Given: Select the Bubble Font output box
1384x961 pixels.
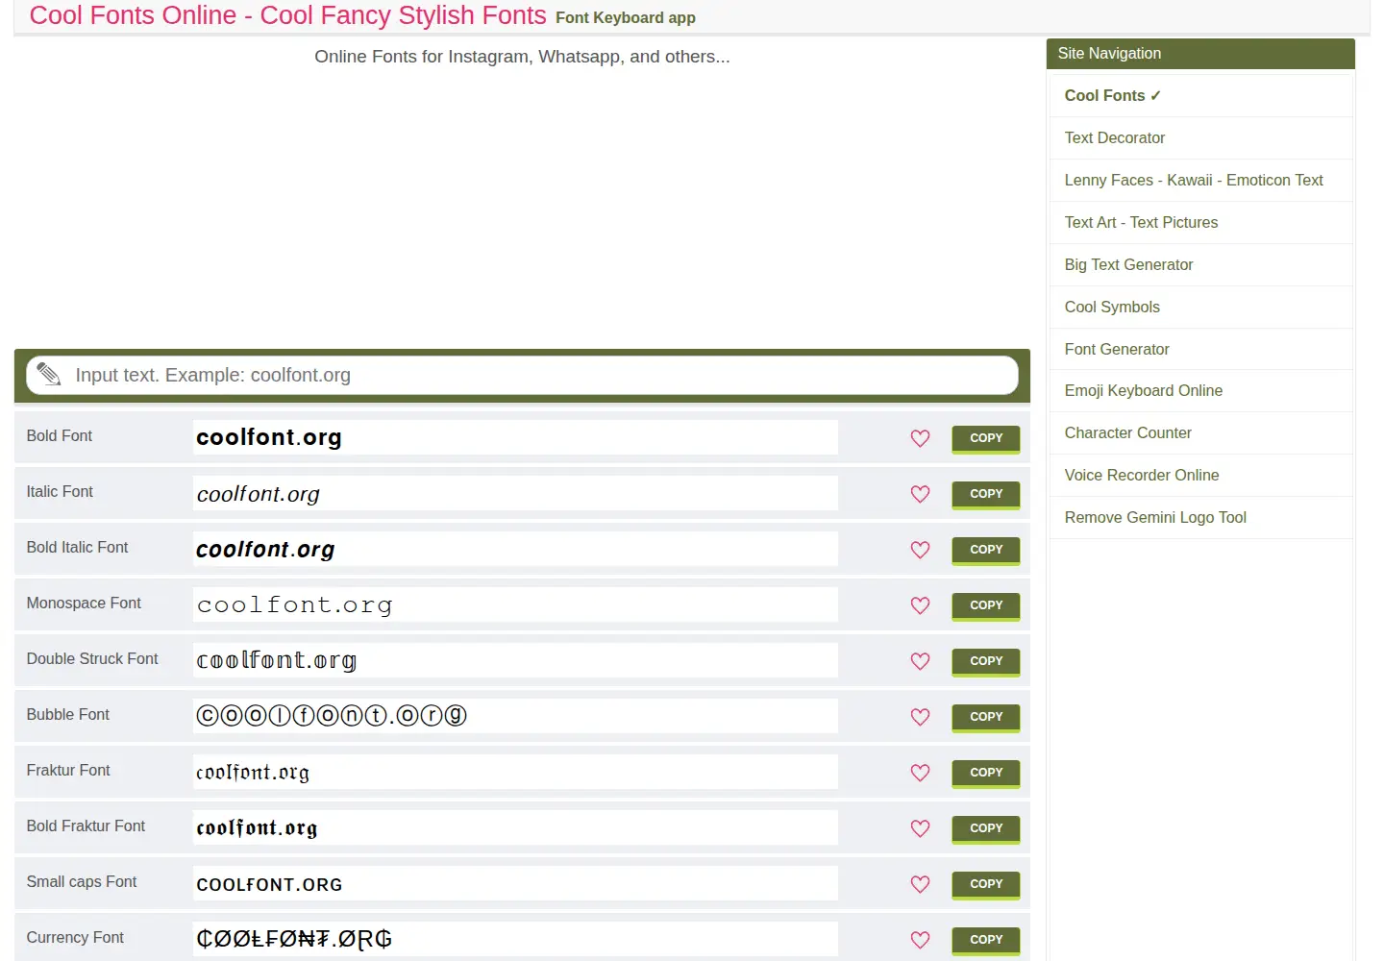Looking at the screenshot, I should (515, 716).
